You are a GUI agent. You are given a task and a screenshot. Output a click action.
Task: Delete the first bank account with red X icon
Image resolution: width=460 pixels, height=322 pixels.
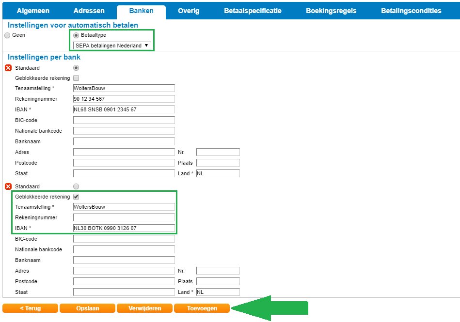(8, 68)
